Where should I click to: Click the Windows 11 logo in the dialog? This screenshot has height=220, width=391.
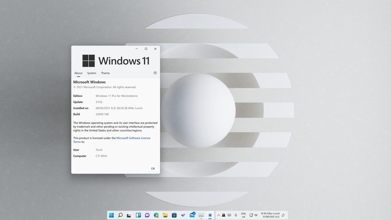116,61
